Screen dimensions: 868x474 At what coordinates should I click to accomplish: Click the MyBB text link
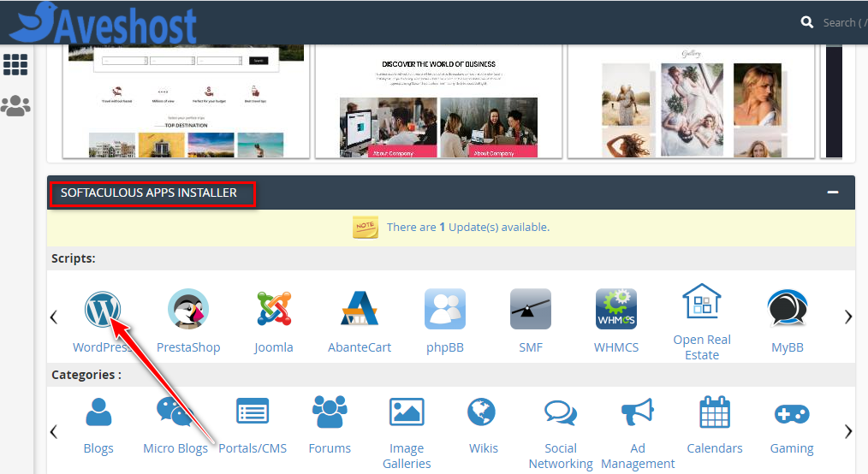788,347
